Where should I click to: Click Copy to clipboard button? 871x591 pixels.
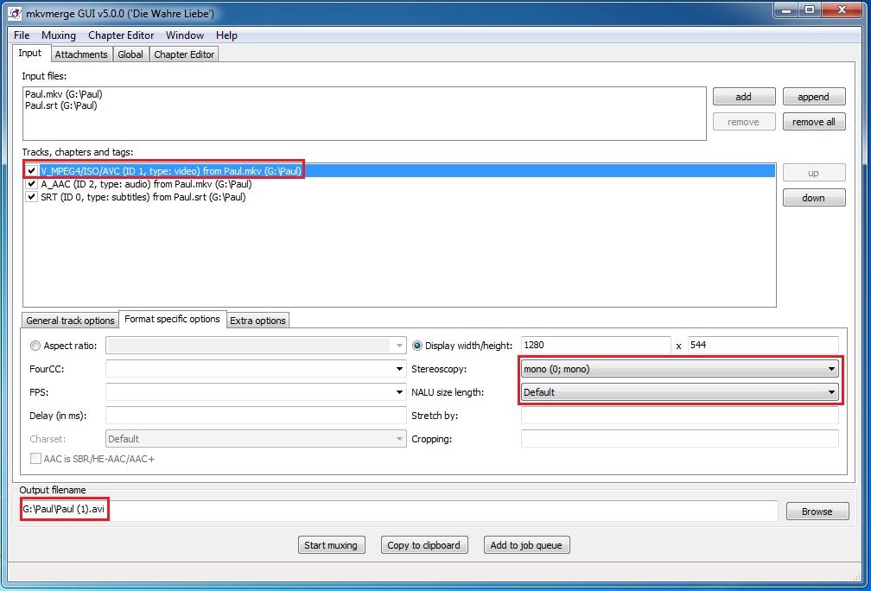click(x=423, y=545)
